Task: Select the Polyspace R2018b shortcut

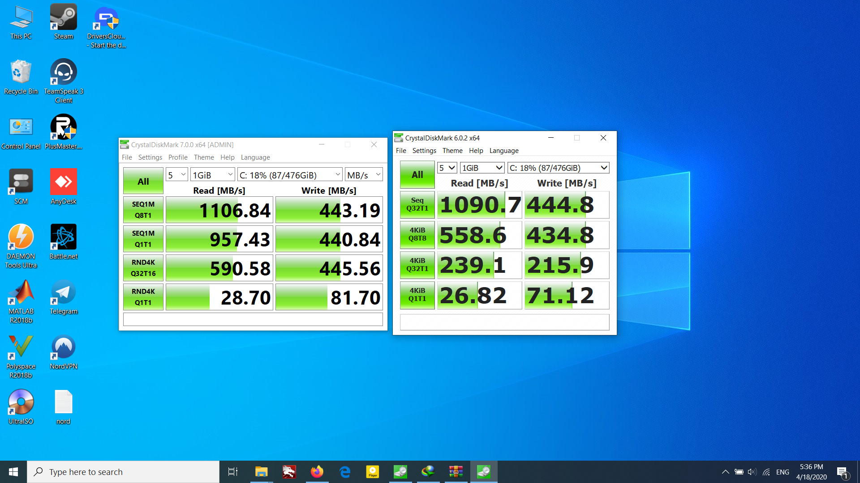Action: 21,356
